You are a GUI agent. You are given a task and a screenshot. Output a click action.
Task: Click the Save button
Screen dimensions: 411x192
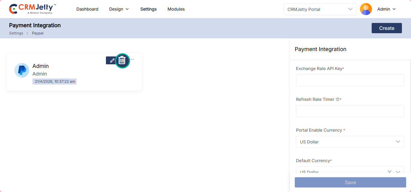(x=350, y=182)
